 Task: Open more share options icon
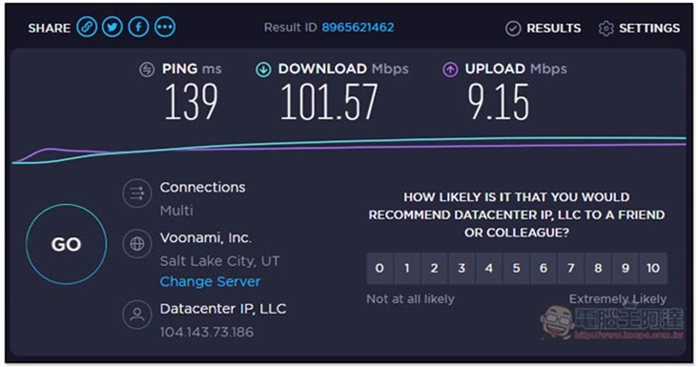pos(165,27)
